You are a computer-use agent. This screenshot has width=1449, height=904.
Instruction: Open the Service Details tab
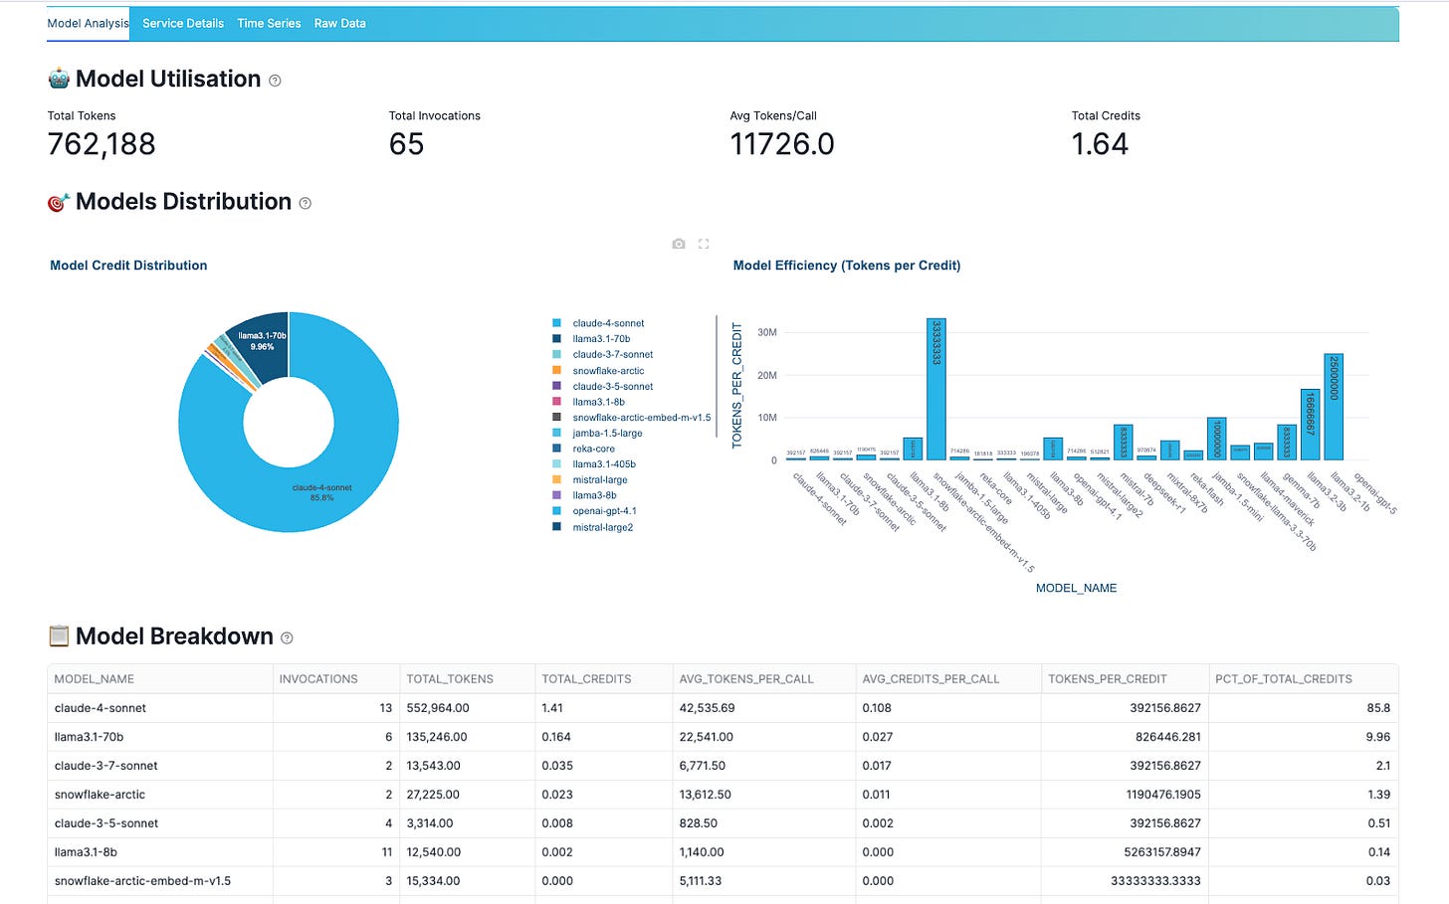pos(183,23)
